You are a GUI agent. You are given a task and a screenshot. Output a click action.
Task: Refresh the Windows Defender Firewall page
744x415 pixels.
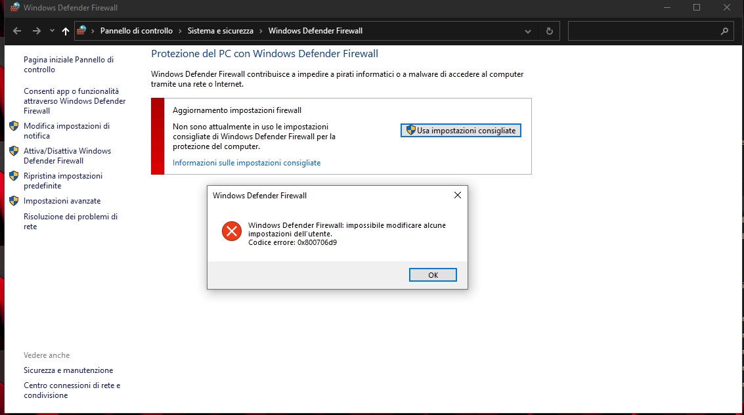(x=550, y=31)
